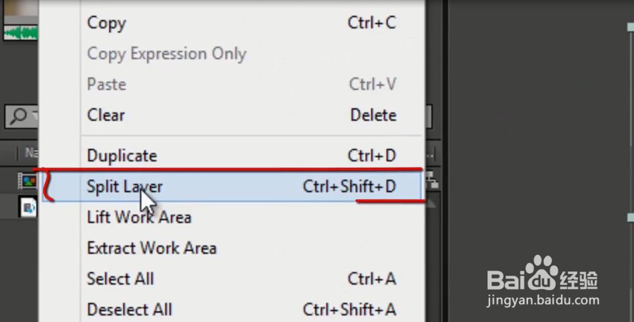
Task: Click the Split Layer menu item
Action: point(125,187)
